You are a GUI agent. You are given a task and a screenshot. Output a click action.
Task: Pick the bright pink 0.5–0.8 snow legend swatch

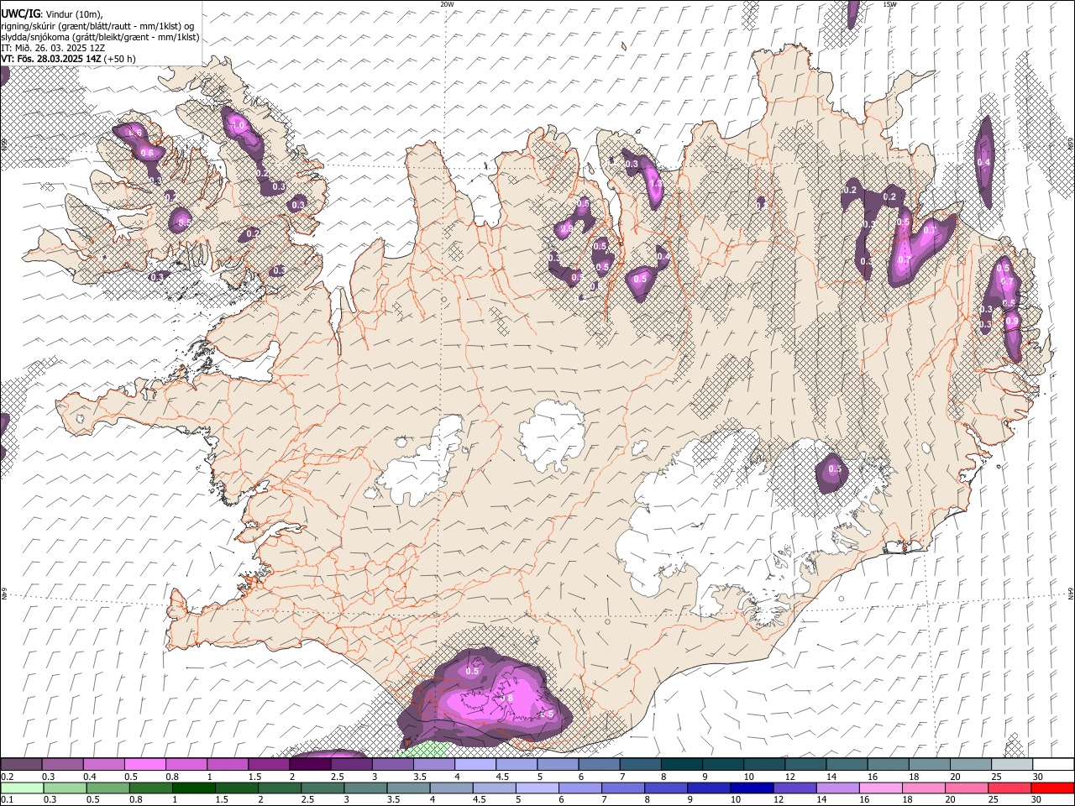tap(144, 765)
